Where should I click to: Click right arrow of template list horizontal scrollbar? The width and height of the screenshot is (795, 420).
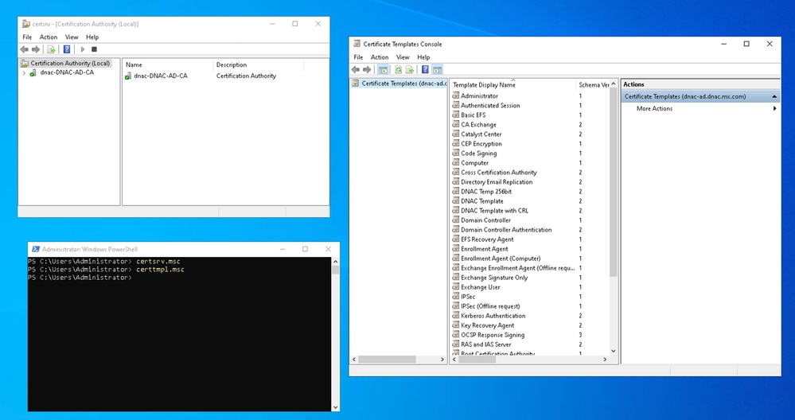click(605, 360)
